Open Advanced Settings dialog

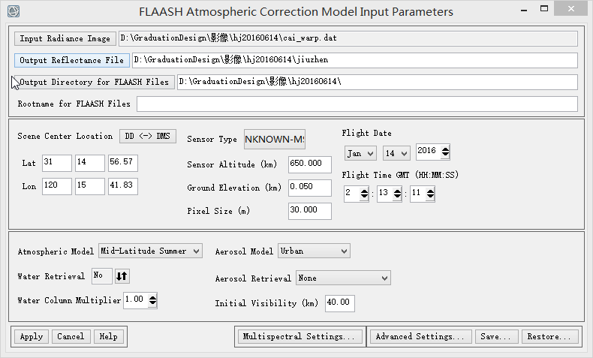tap(422, 336)
